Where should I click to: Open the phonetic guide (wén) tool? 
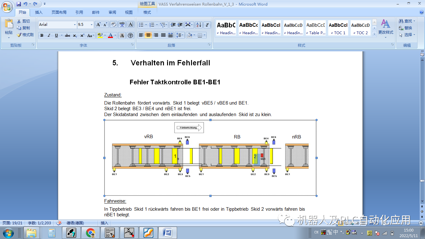click(122, 25)
